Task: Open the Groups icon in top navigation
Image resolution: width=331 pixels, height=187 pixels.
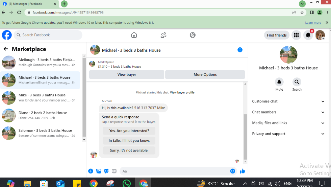Action: click(x=193, y=35)
